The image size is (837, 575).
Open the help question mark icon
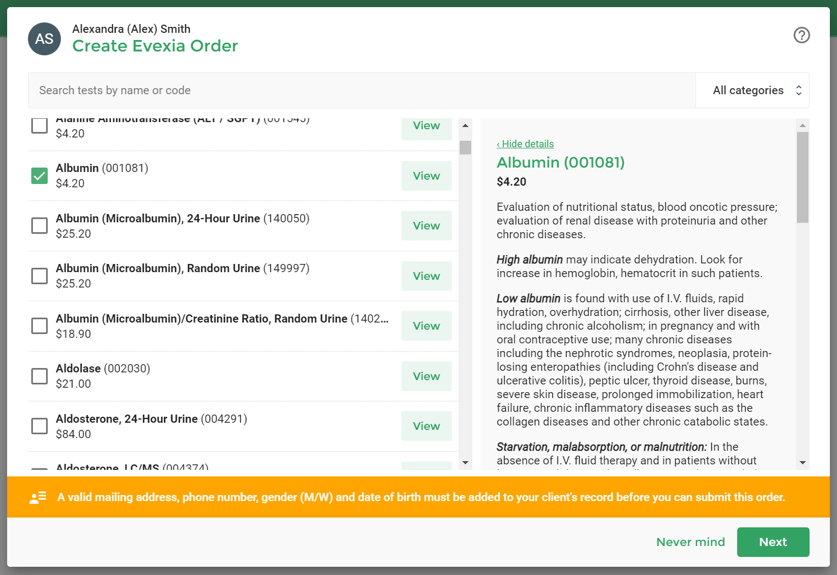[x=801, y=35]
